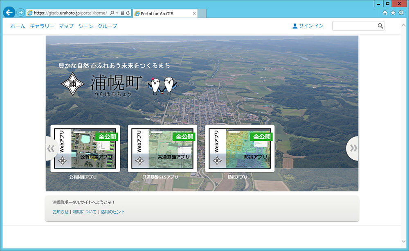Click the back navigation arrow
The height and width of the screenshot is (251, 409).
tap(9, 12)
